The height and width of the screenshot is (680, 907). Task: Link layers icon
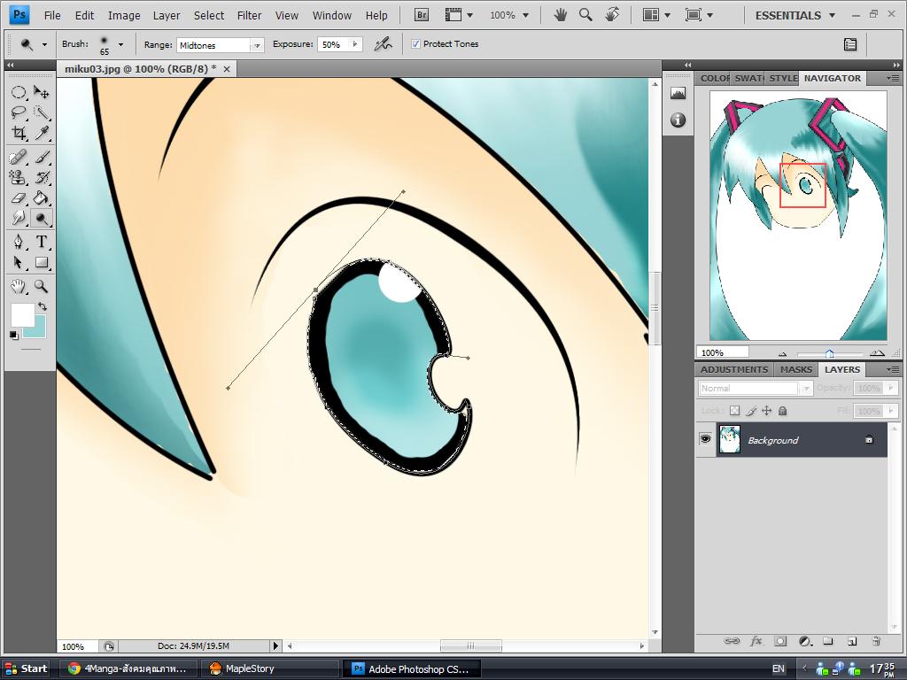(732, 641)
